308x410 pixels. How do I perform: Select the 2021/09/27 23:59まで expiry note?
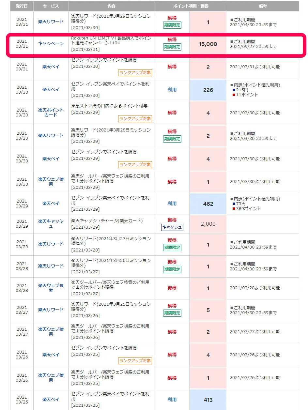click(253, 47)
